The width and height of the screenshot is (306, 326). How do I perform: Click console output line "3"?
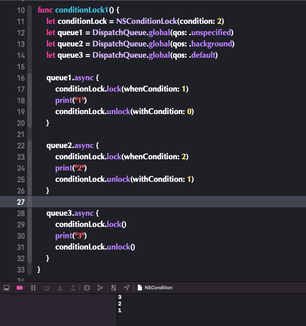click(120, 297)
